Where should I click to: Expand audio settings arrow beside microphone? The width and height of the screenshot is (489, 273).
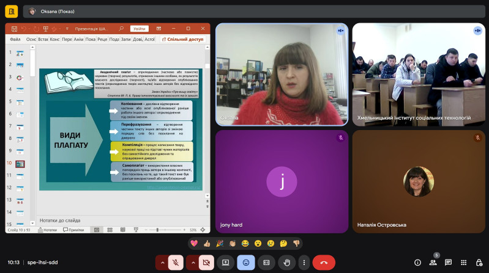[162, 262]
